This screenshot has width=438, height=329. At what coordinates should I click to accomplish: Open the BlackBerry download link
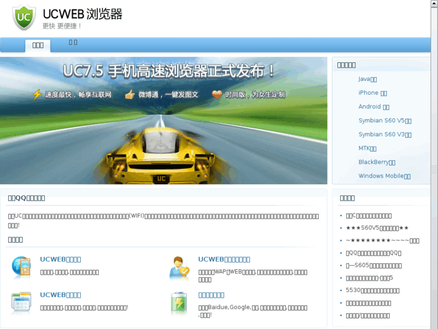pyautogui.click(x=377, y=162)
